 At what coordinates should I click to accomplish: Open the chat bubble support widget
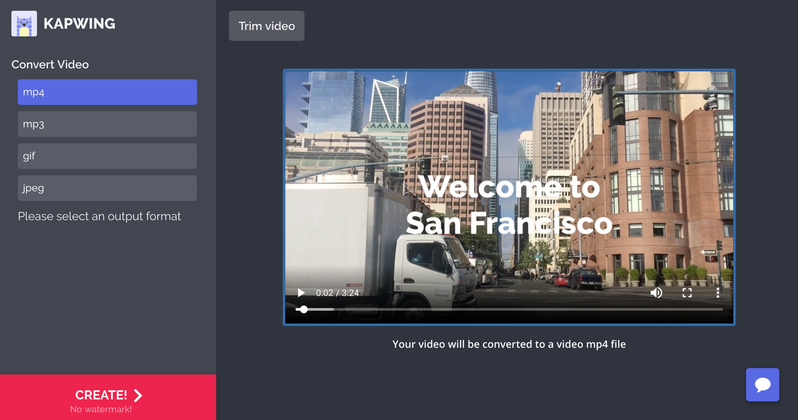pos(762,384)
